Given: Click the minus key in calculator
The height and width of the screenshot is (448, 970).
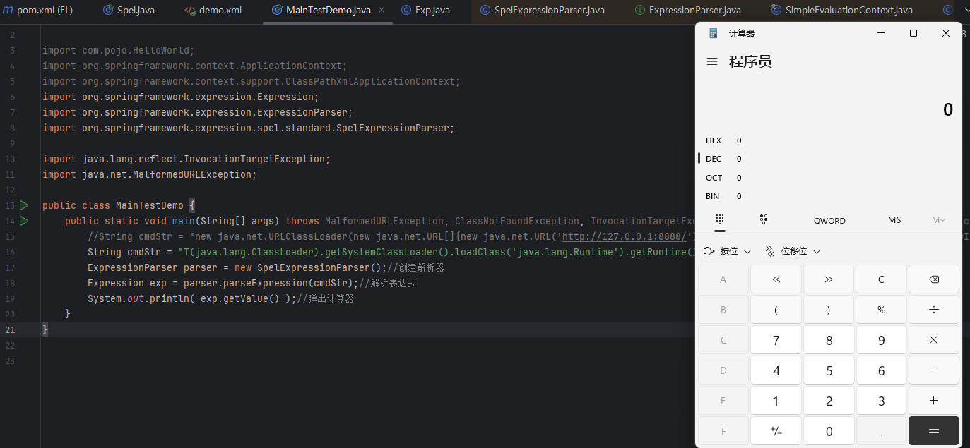Looking at the screenshot, I should pos(933,370).
